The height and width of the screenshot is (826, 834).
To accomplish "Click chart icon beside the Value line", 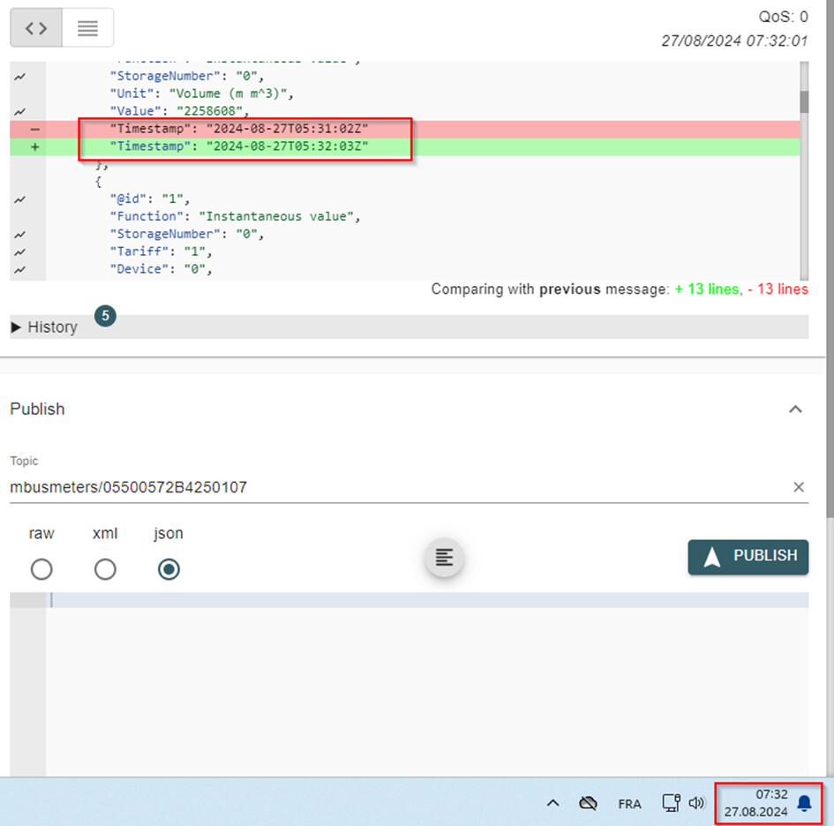I will 20,111.
